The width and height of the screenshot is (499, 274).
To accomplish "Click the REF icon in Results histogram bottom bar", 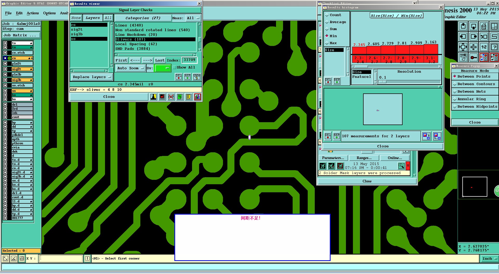I will (x=337, y=136).
